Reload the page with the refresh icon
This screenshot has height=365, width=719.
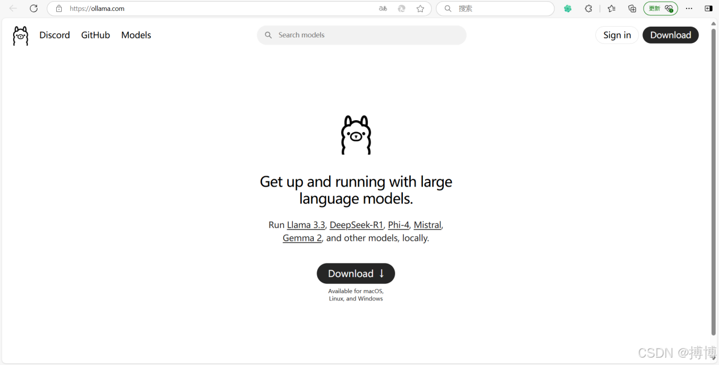[x=33, y=9]
